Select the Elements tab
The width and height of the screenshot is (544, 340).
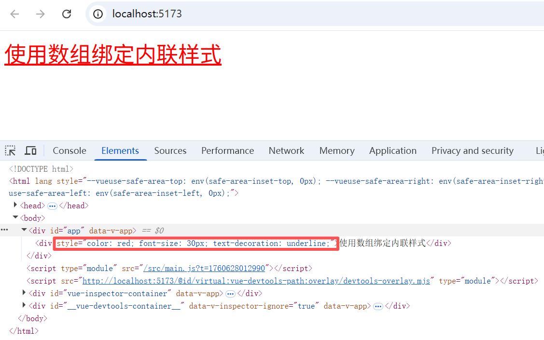[x=120, y=151]
